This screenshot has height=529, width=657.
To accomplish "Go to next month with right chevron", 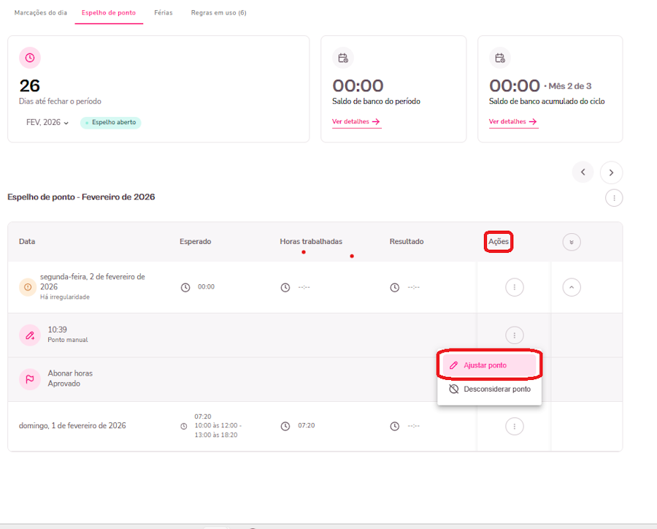I will tap(611, 172).
